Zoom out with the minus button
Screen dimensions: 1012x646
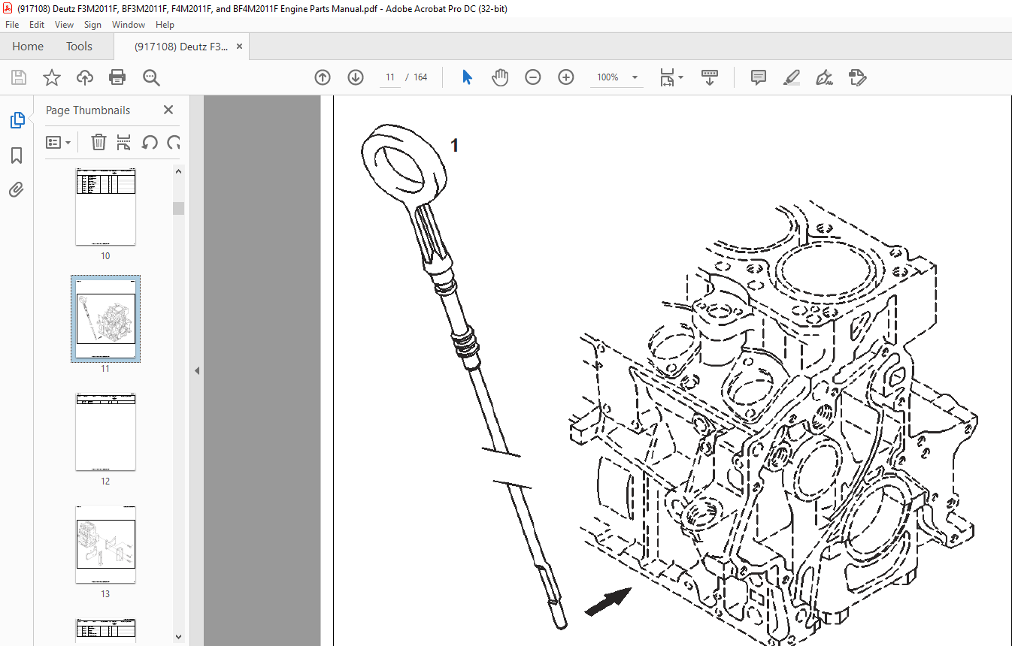tap(533, 77)
